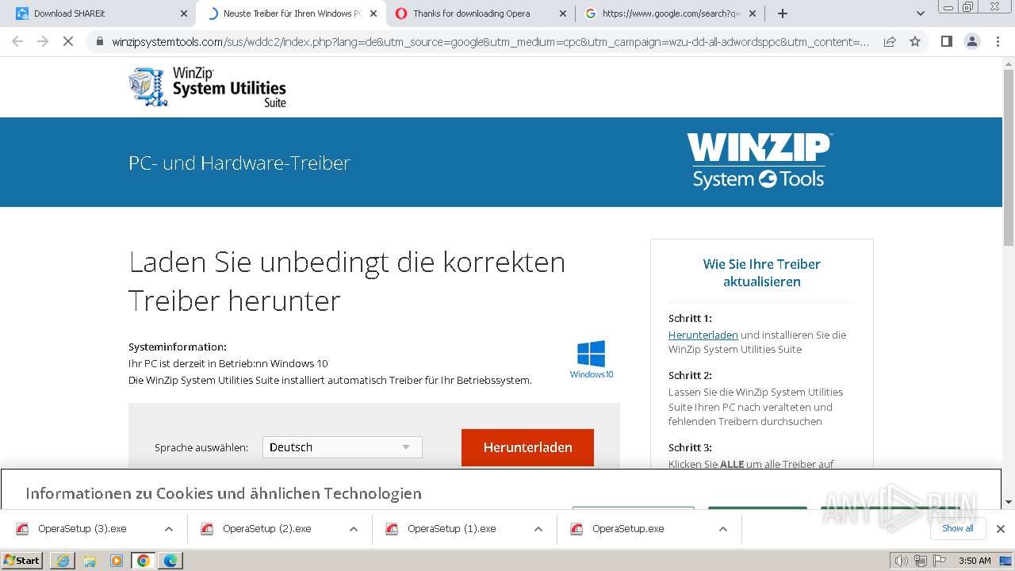Open the tab search dropdown arrow
1015x571 pixels.
[921, 13]
